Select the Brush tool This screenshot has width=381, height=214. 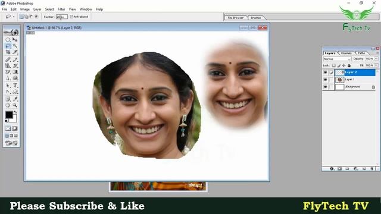15,59
